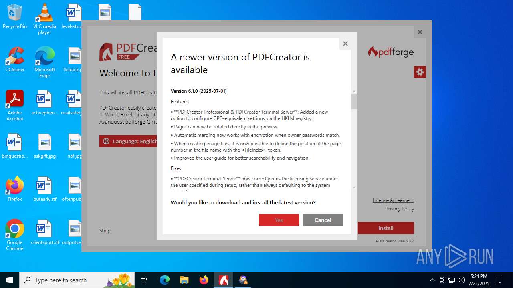
Task: Open Firefox from the taskbar
Action: [204, 280]
